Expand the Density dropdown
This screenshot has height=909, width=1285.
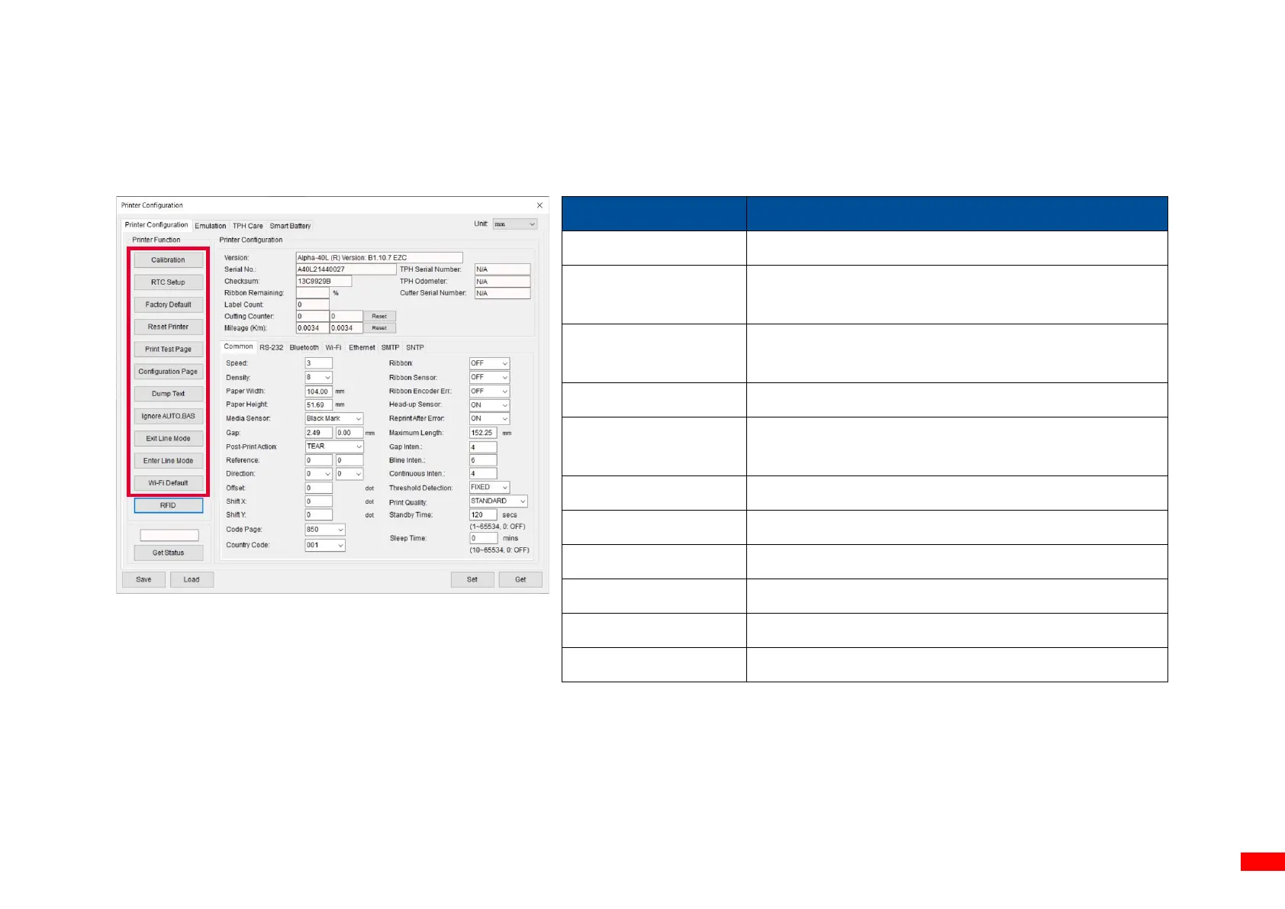pos(319,378)
